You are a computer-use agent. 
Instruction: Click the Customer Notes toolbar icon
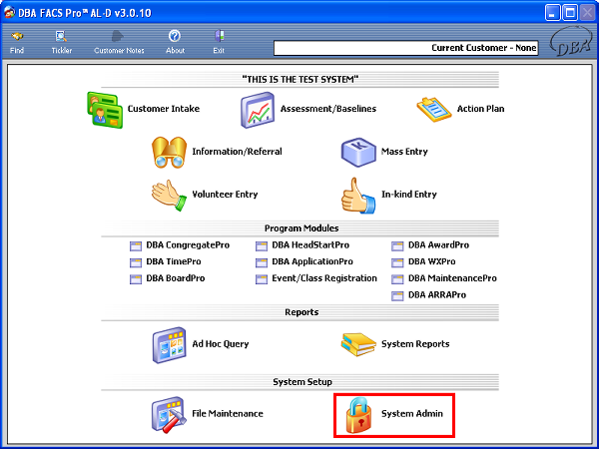pyautogui.click(x=119, y=42)
